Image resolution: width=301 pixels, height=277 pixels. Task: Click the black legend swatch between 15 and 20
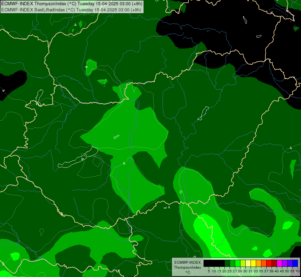pos(222,263)
